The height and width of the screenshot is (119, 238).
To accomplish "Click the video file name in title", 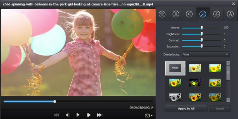I will pos(78,4).
